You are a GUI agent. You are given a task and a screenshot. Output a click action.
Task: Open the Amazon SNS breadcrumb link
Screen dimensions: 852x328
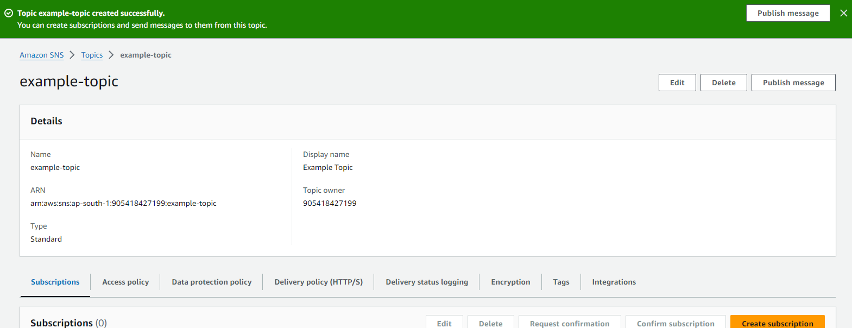(x=42, y=55)
